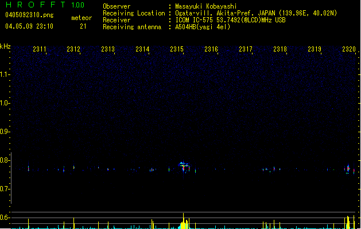361x229 pixels.
Task: Click time marker 2318
Action: (280, 49)
